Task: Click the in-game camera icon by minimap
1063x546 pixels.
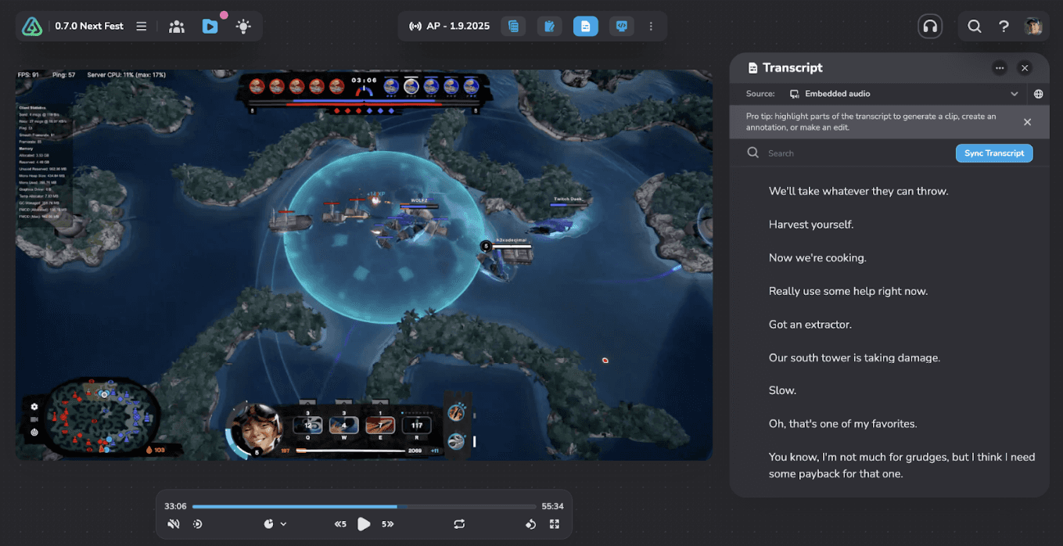Action: (x=34, y=419)
